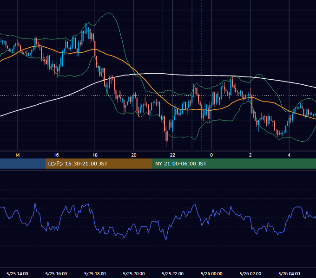Click the 5/25 16:00 time label
Screen dimensions: 316x278
click(56, 273)
